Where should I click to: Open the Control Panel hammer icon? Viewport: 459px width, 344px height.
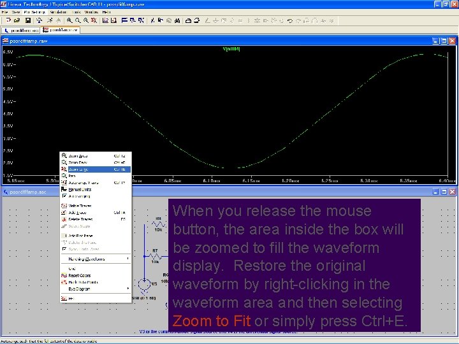[40, 20]
